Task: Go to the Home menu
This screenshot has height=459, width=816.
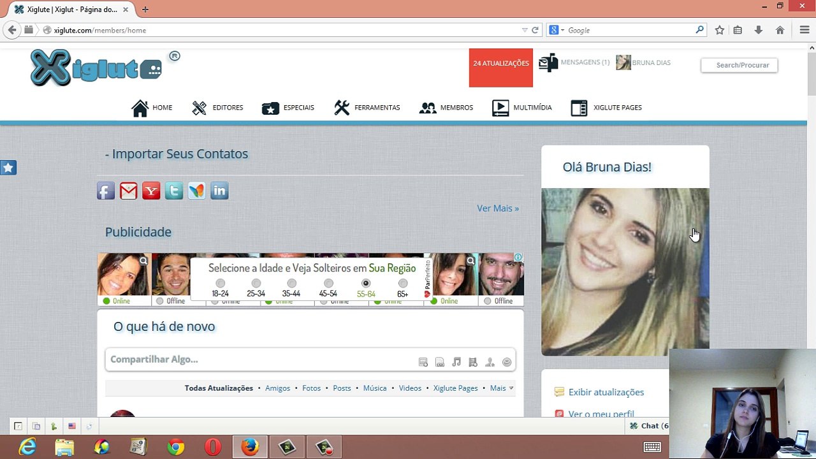Action: click(x=152, y=108)
